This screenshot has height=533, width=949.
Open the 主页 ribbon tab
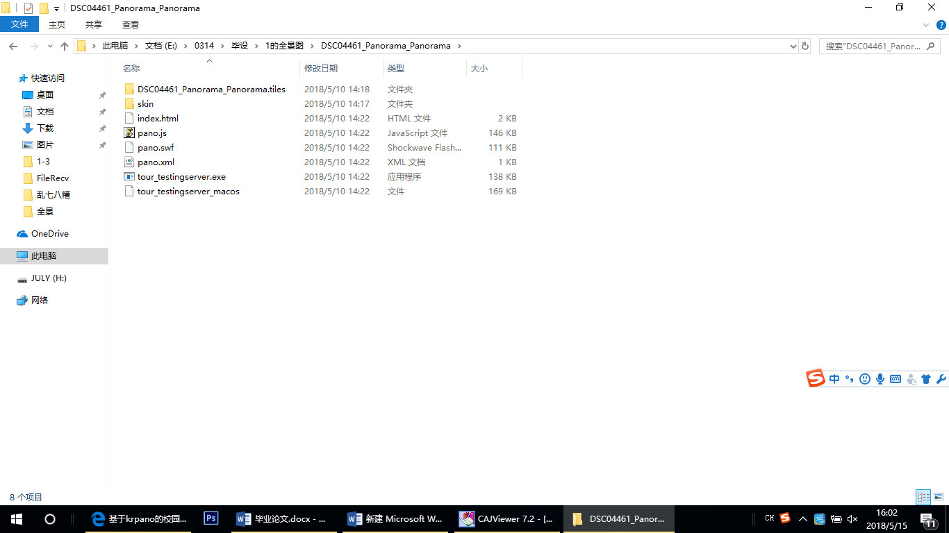pyautogui.click(x=57, y=24)
